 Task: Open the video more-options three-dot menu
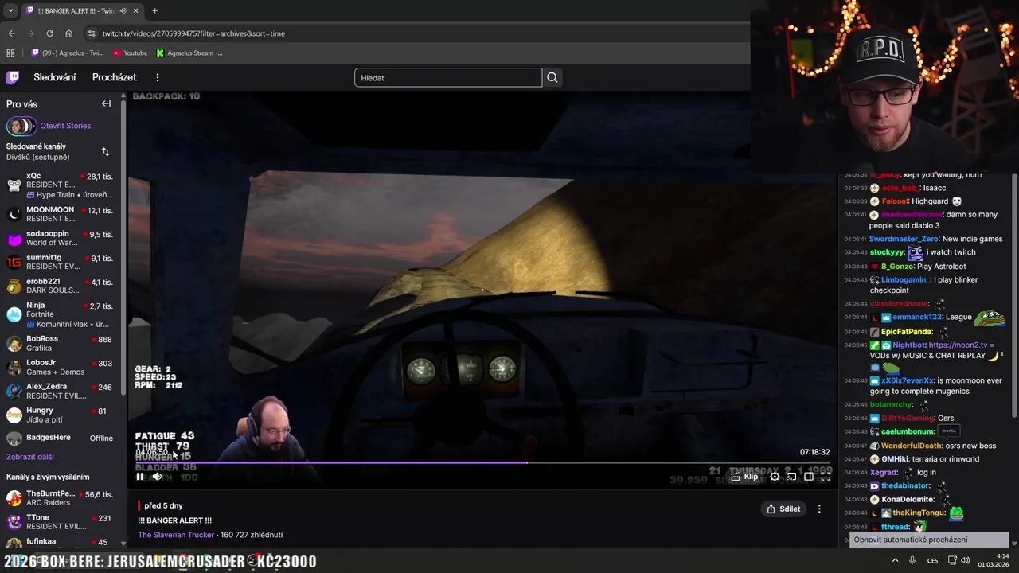click(819, 509)
